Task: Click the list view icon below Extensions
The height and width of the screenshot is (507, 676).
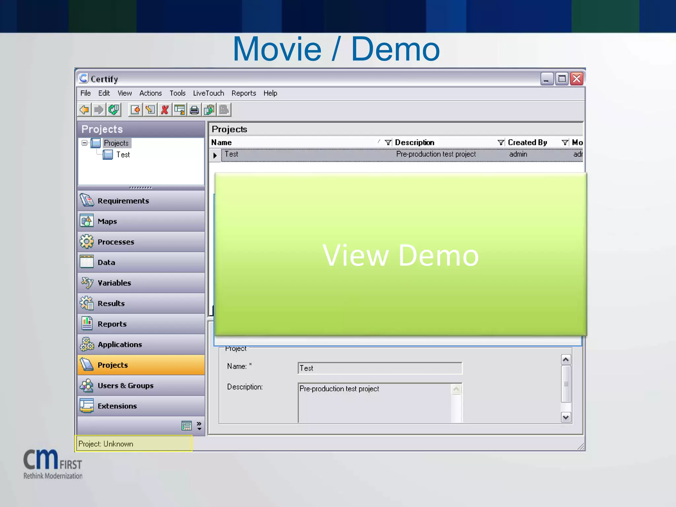Action: 186,426
